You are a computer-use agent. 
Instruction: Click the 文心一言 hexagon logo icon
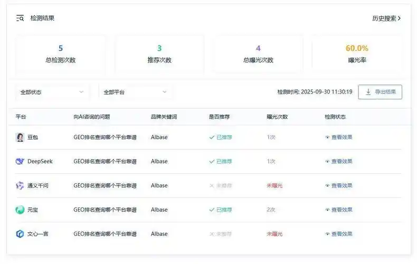click(20, 234)
